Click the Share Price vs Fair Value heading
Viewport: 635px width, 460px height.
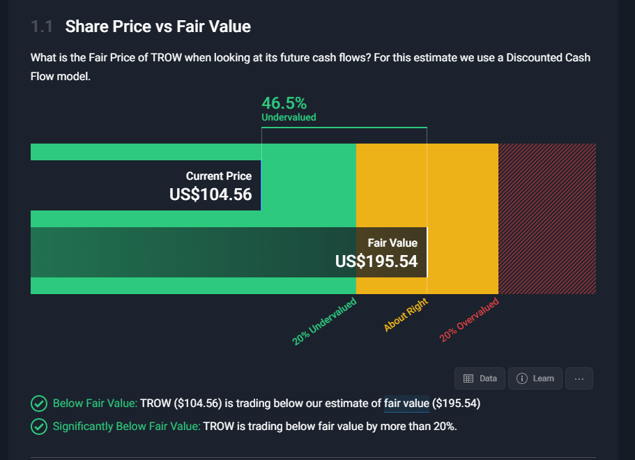pyautogui.click(x=158, y=27)
